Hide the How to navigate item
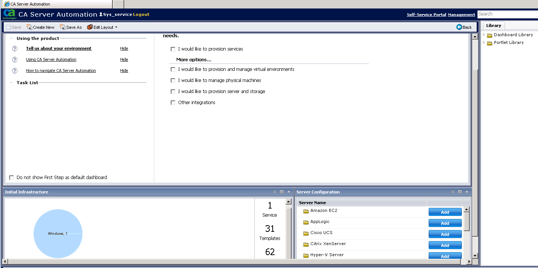The height and width of the screenshot is (268, 538). click(124, 71)
